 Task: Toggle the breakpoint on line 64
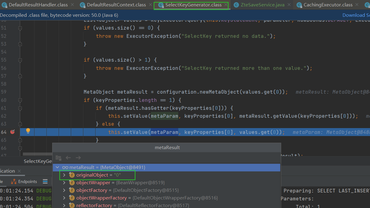coord(12,132)
